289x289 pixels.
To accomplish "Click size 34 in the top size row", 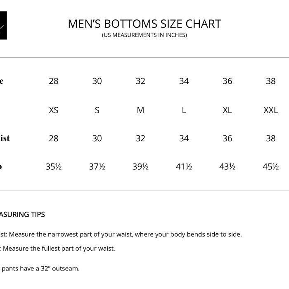I will (x=184, y=81).
